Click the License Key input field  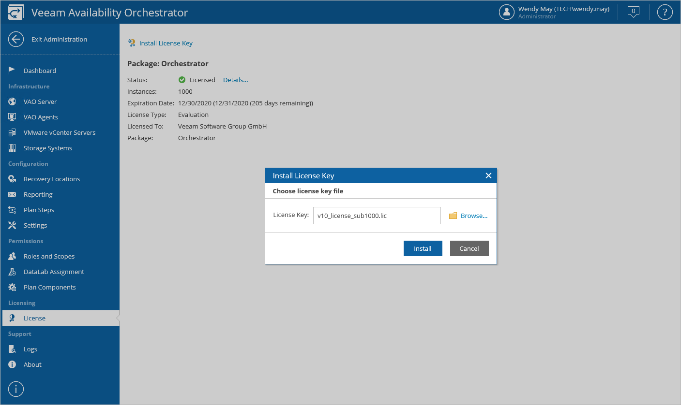pos(377,216)
